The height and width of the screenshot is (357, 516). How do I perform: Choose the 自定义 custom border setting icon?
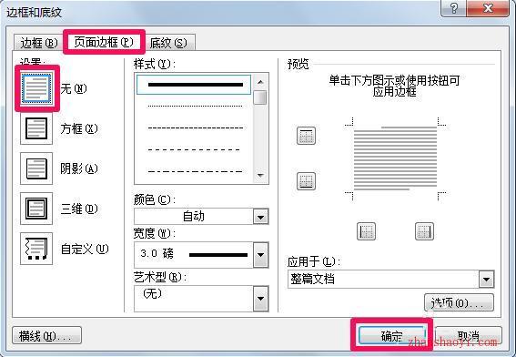click(36, 249)
